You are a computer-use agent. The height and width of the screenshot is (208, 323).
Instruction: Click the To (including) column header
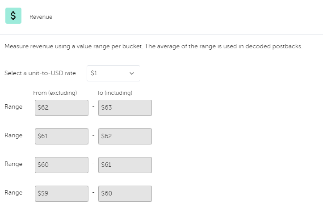coord(114,93)
